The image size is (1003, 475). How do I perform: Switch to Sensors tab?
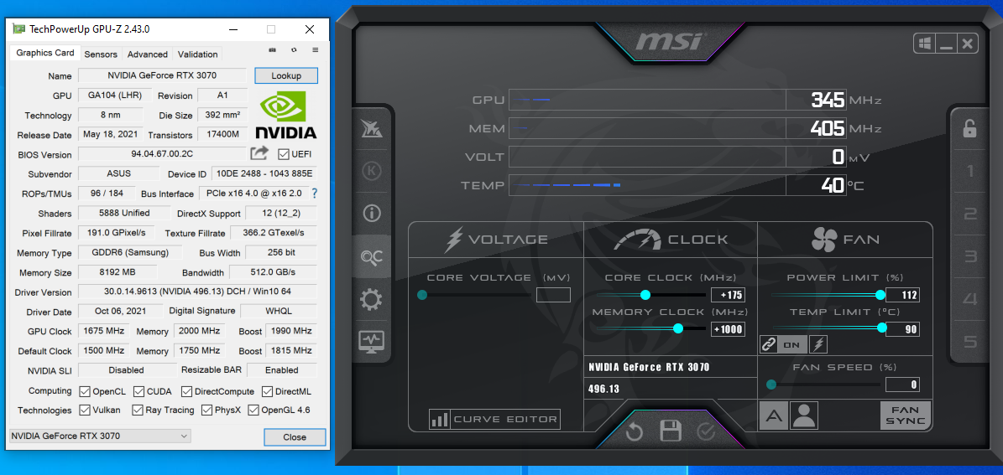point(101,54)
